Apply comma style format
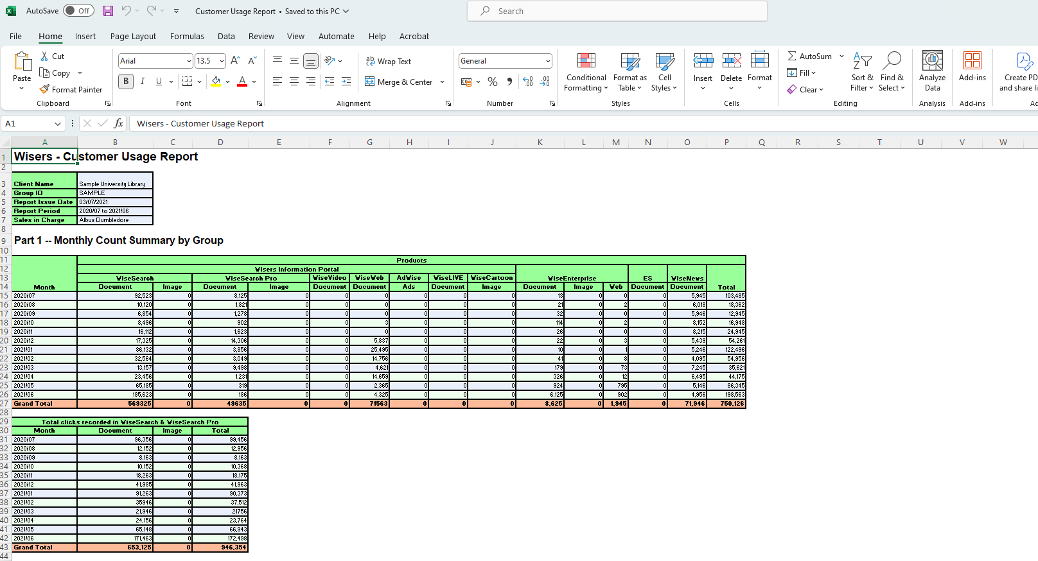The image size is (1038, 561). pyautogui.click(x=509, y=82)
